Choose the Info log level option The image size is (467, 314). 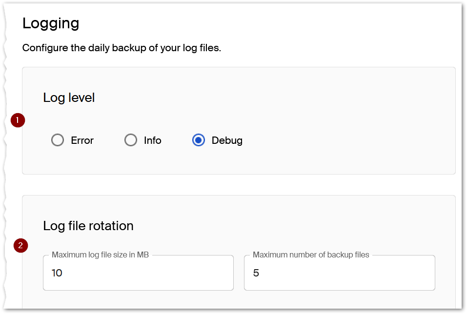[x=131, y=140]
